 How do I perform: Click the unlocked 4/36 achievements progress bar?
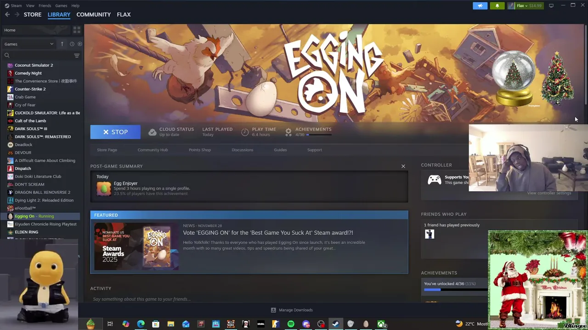click(x=455, y=290)
